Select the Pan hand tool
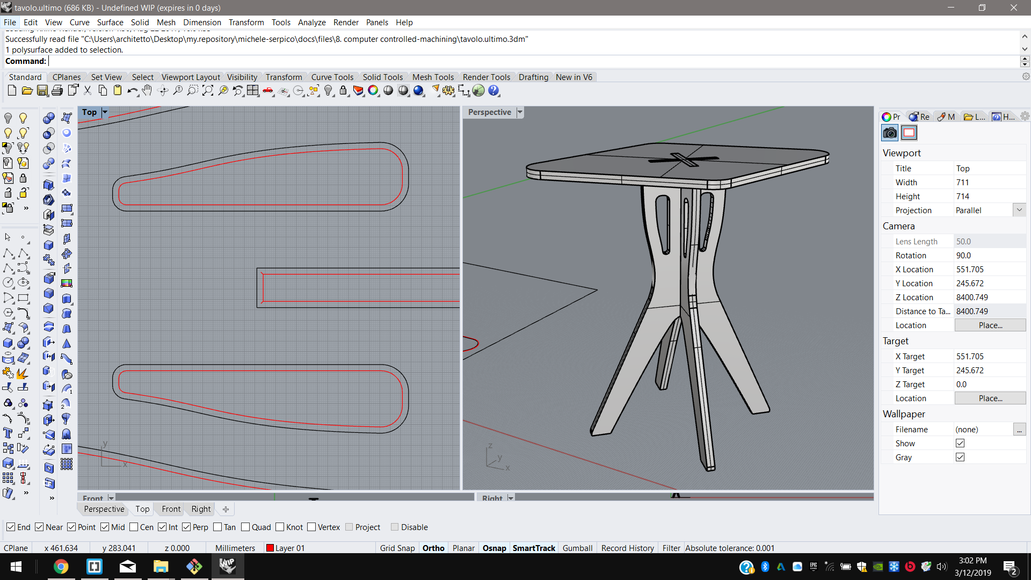This screenshot has width=1031, height=580. pos(147,91)
